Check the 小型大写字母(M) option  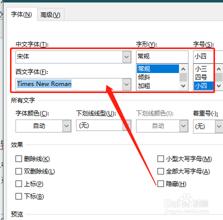click(x=160, y=159)
